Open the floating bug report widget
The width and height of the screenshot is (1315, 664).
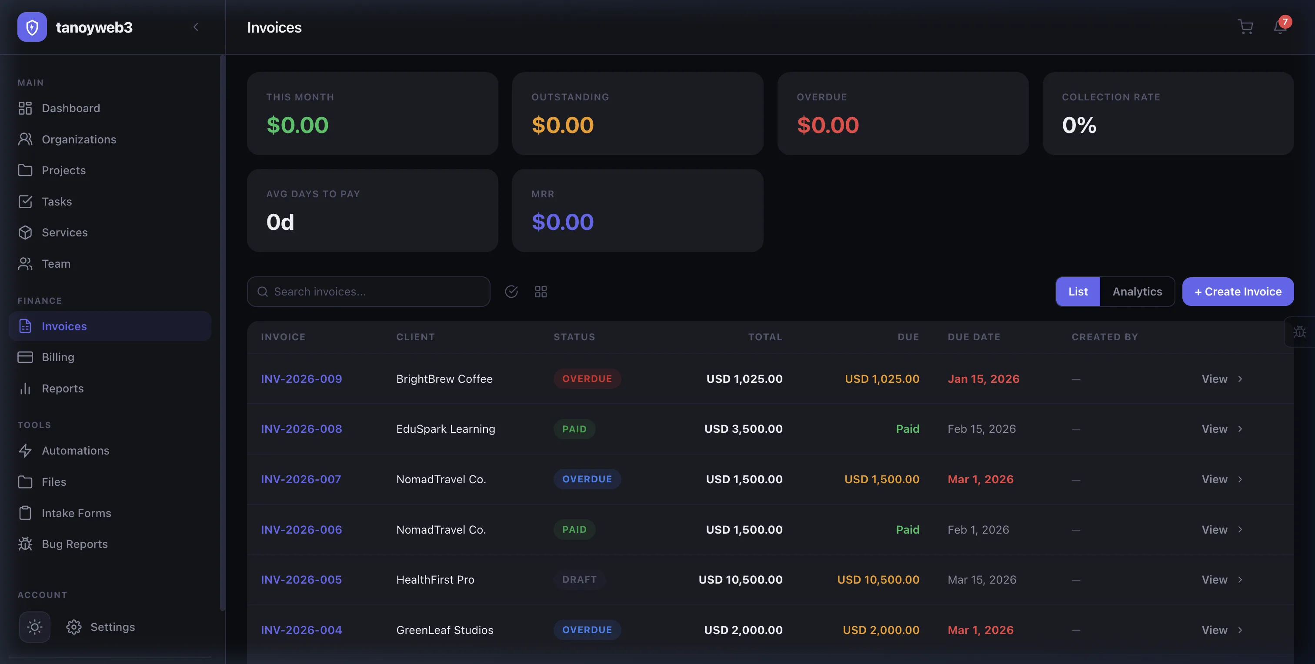click(1300, 332)
